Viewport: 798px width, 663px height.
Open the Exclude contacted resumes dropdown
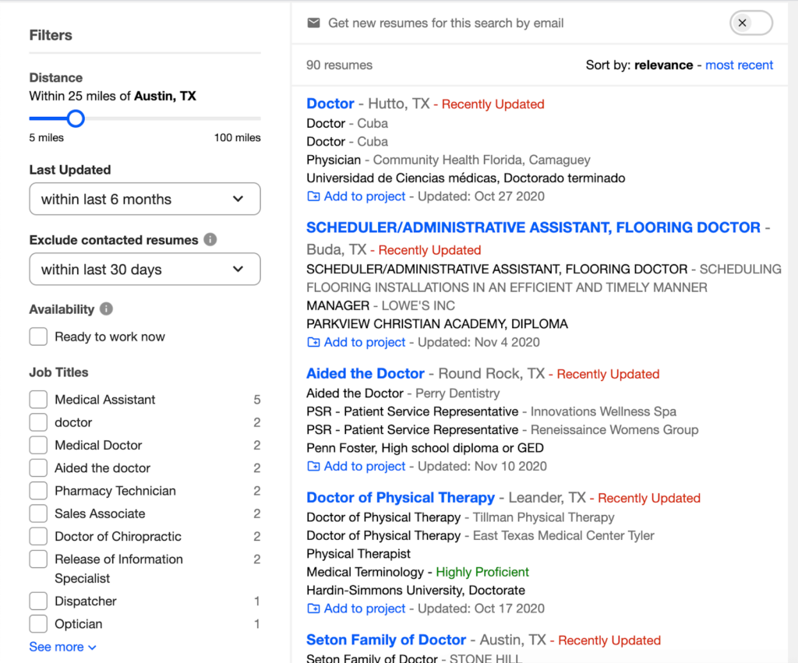[x=144, y=269]
